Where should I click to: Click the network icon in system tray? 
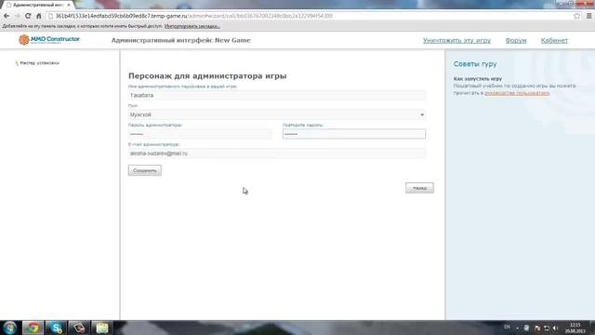(x=547, y=328)
